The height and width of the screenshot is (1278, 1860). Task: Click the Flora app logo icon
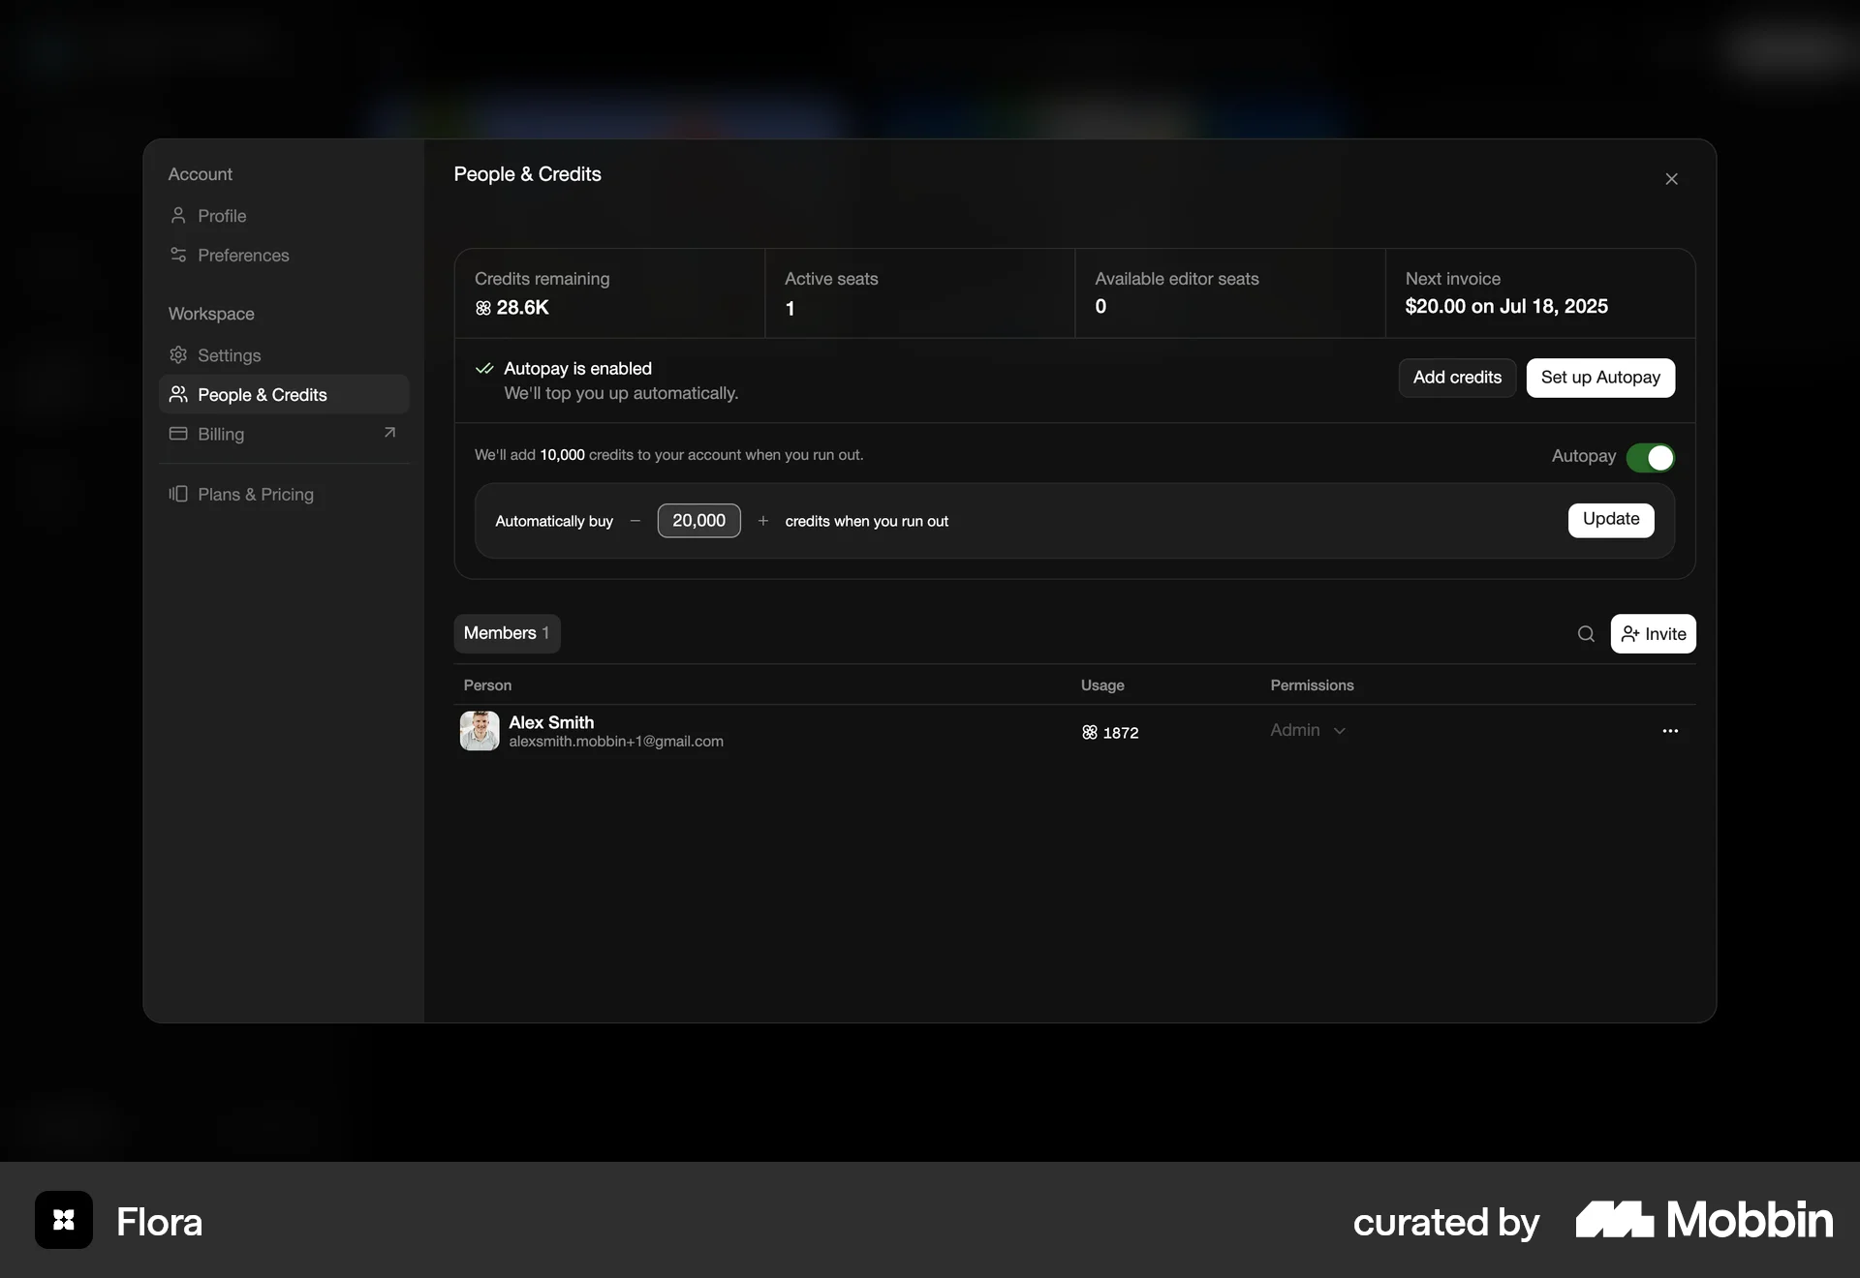point(64,1220)
